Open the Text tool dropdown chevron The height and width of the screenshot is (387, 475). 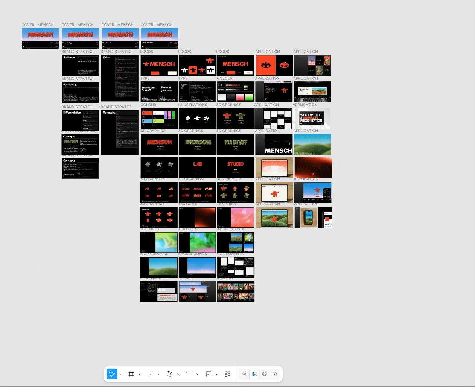click(197, 374)
